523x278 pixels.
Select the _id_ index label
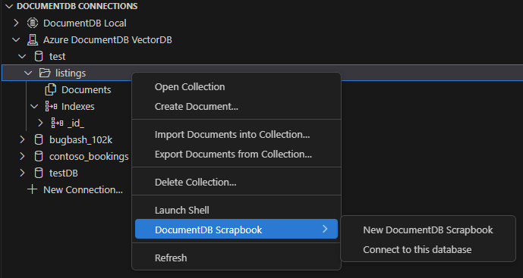76,123
